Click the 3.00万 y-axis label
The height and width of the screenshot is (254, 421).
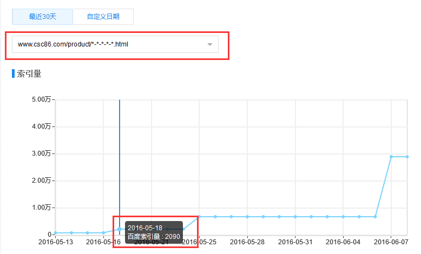[x=42, y=153]
